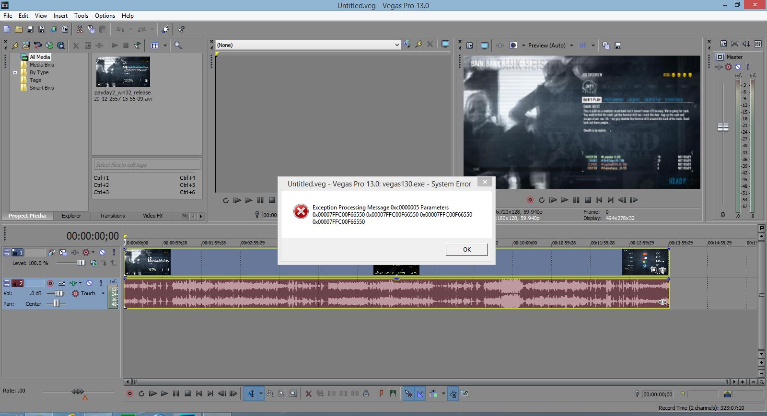Switch to the Video FX tab
The width and height of the screenshot is (767, 416).
(152, 216)
